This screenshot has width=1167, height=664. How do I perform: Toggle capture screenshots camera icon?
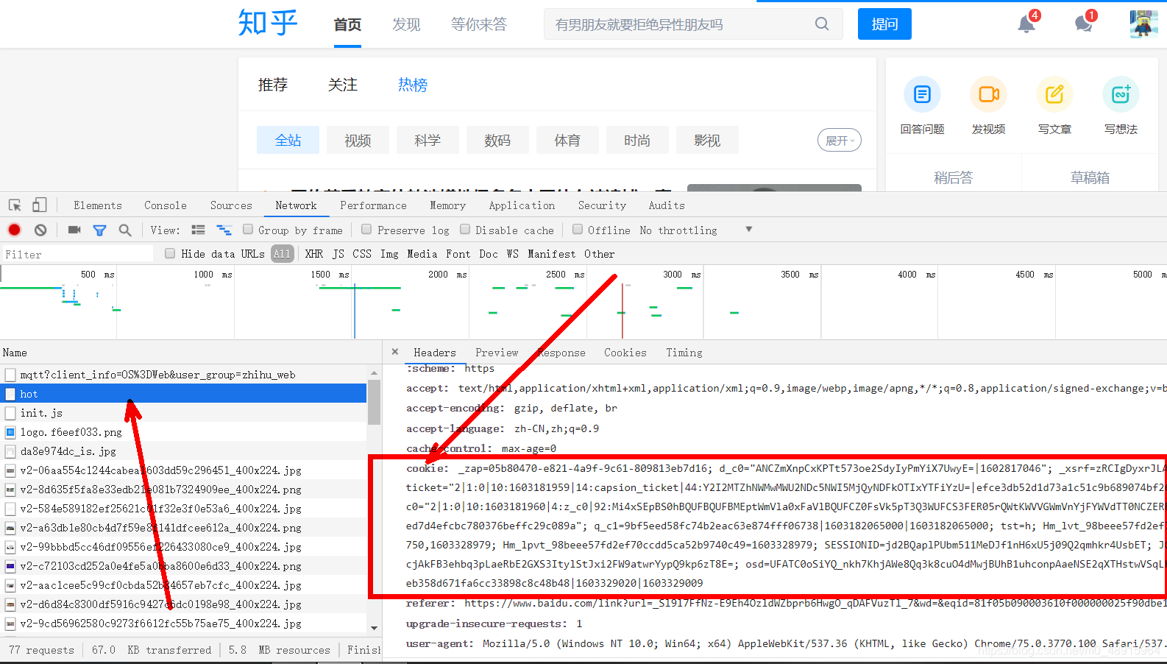(x=74, y=230)
